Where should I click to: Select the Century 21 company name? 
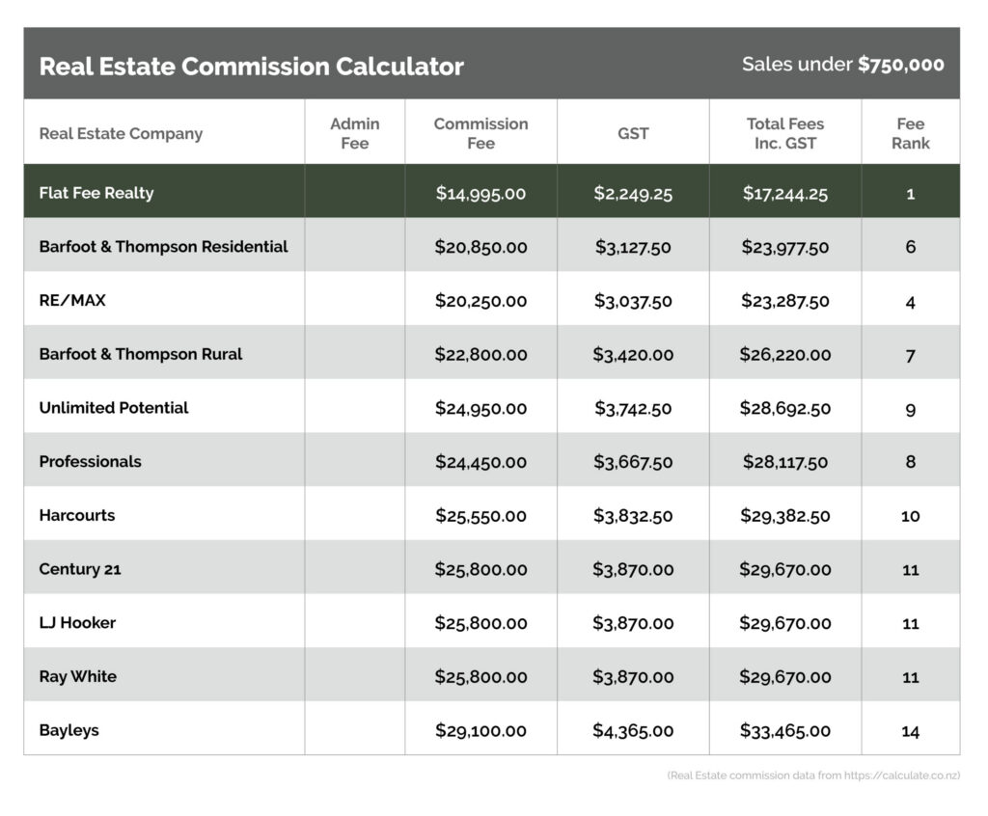(80, 569)
